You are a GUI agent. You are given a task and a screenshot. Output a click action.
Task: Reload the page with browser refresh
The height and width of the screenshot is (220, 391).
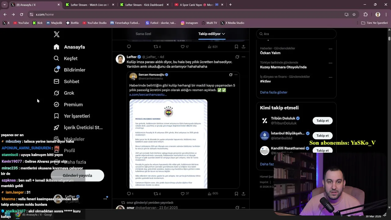[x=21, y=14]
